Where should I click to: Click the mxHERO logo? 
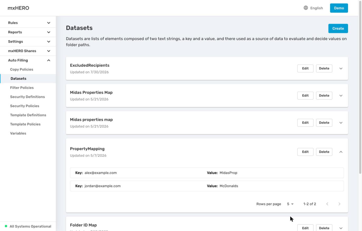coord(18,8)
